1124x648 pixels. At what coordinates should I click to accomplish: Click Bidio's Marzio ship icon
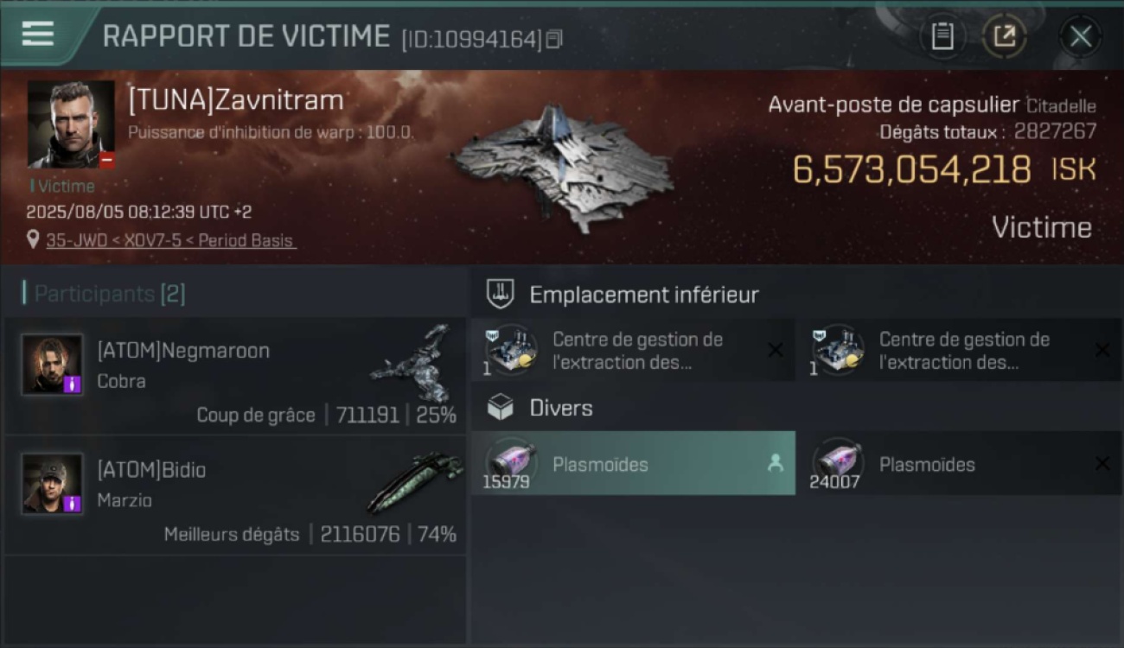pyautogui.click(x=413, y=482)
